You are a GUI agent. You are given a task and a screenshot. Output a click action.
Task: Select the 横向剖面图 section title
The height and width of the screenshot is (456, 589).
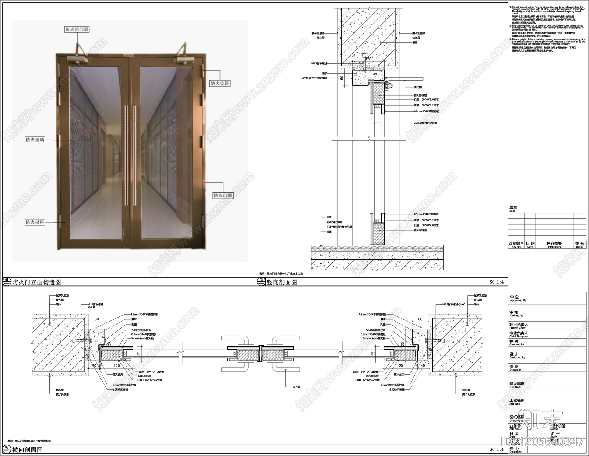(x=28, y=450)
